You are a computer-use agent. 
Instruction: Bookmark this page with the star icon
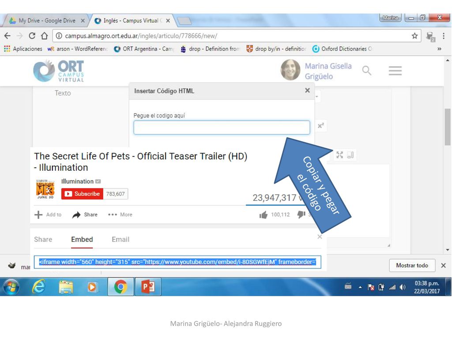(x=414, y=36)
